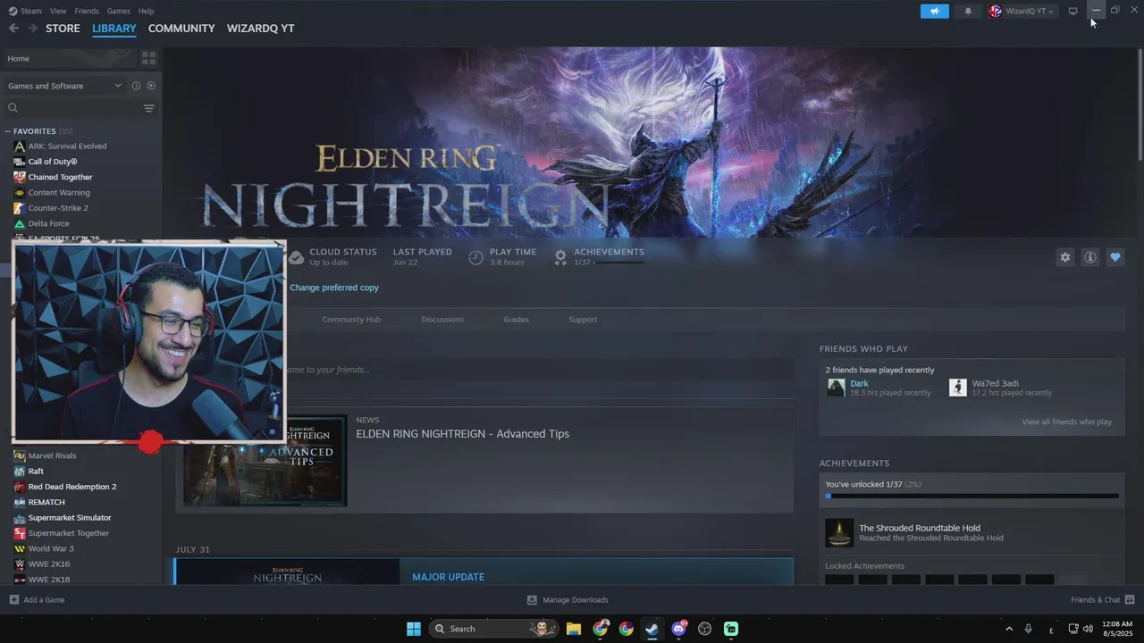Open the announcements megaphone button
The height and width of the screenshot is (643, 1144).
pos(934,11)
